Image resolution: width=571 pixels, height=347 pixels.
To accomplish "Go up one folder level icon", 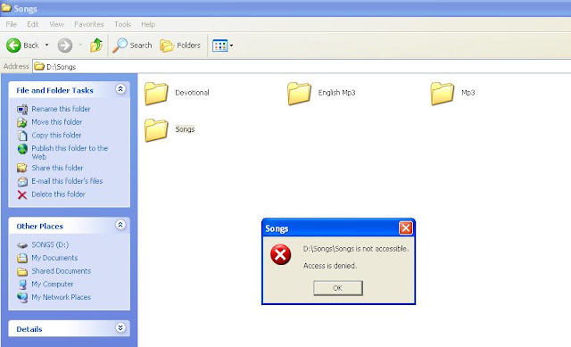I will tap(96, 45).
